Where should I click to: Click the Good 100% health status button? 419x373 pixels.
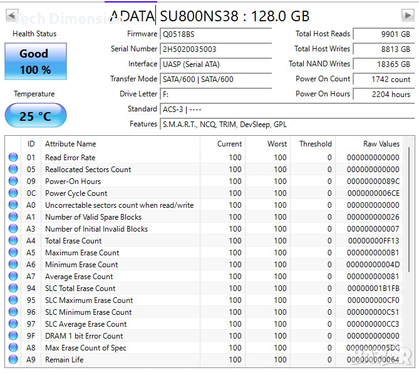(35, 61)
